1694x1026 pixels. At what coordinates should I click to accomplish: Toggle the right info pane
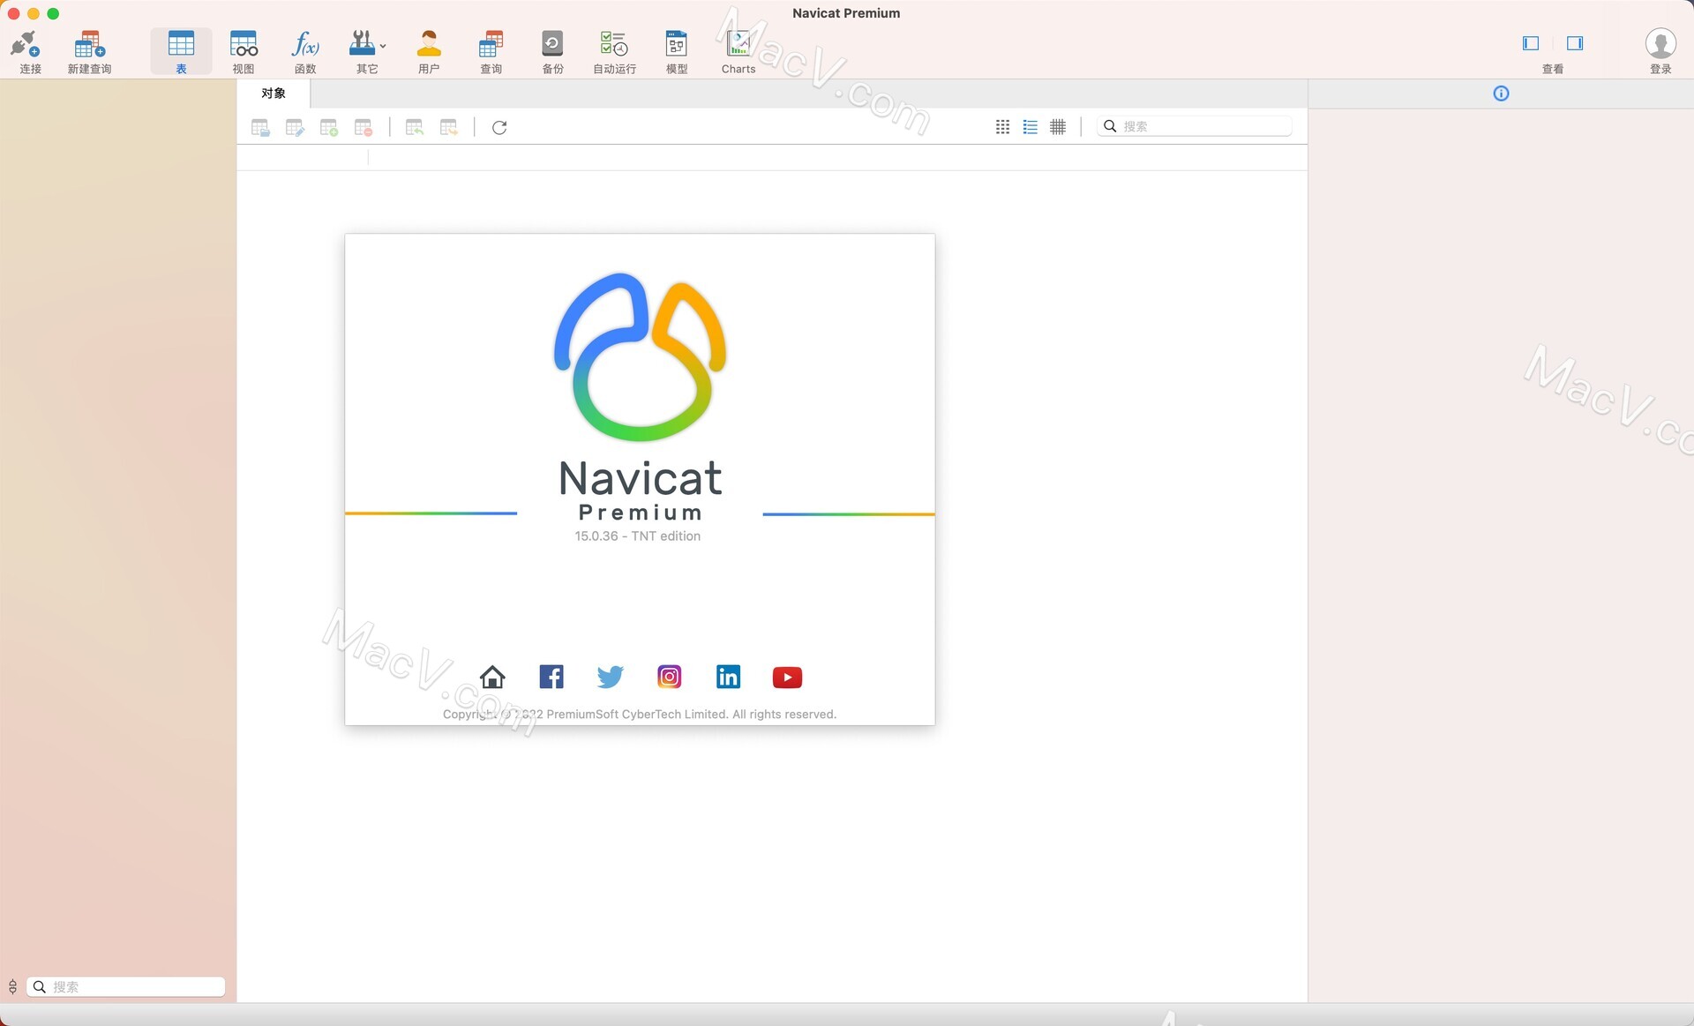tap(1575, 43)
